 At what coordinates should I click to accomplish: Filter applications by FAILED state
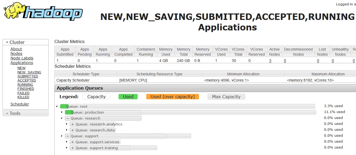pos(23,93)
